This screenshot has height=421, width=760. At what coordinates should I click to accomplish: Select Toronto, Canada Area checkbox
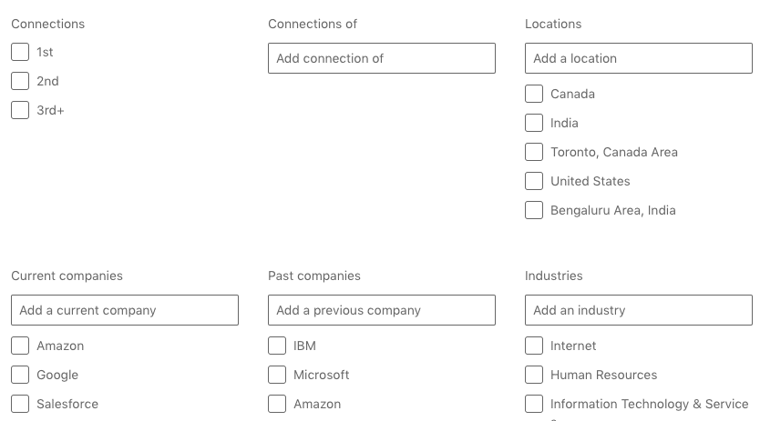click(x=534, y=152)
